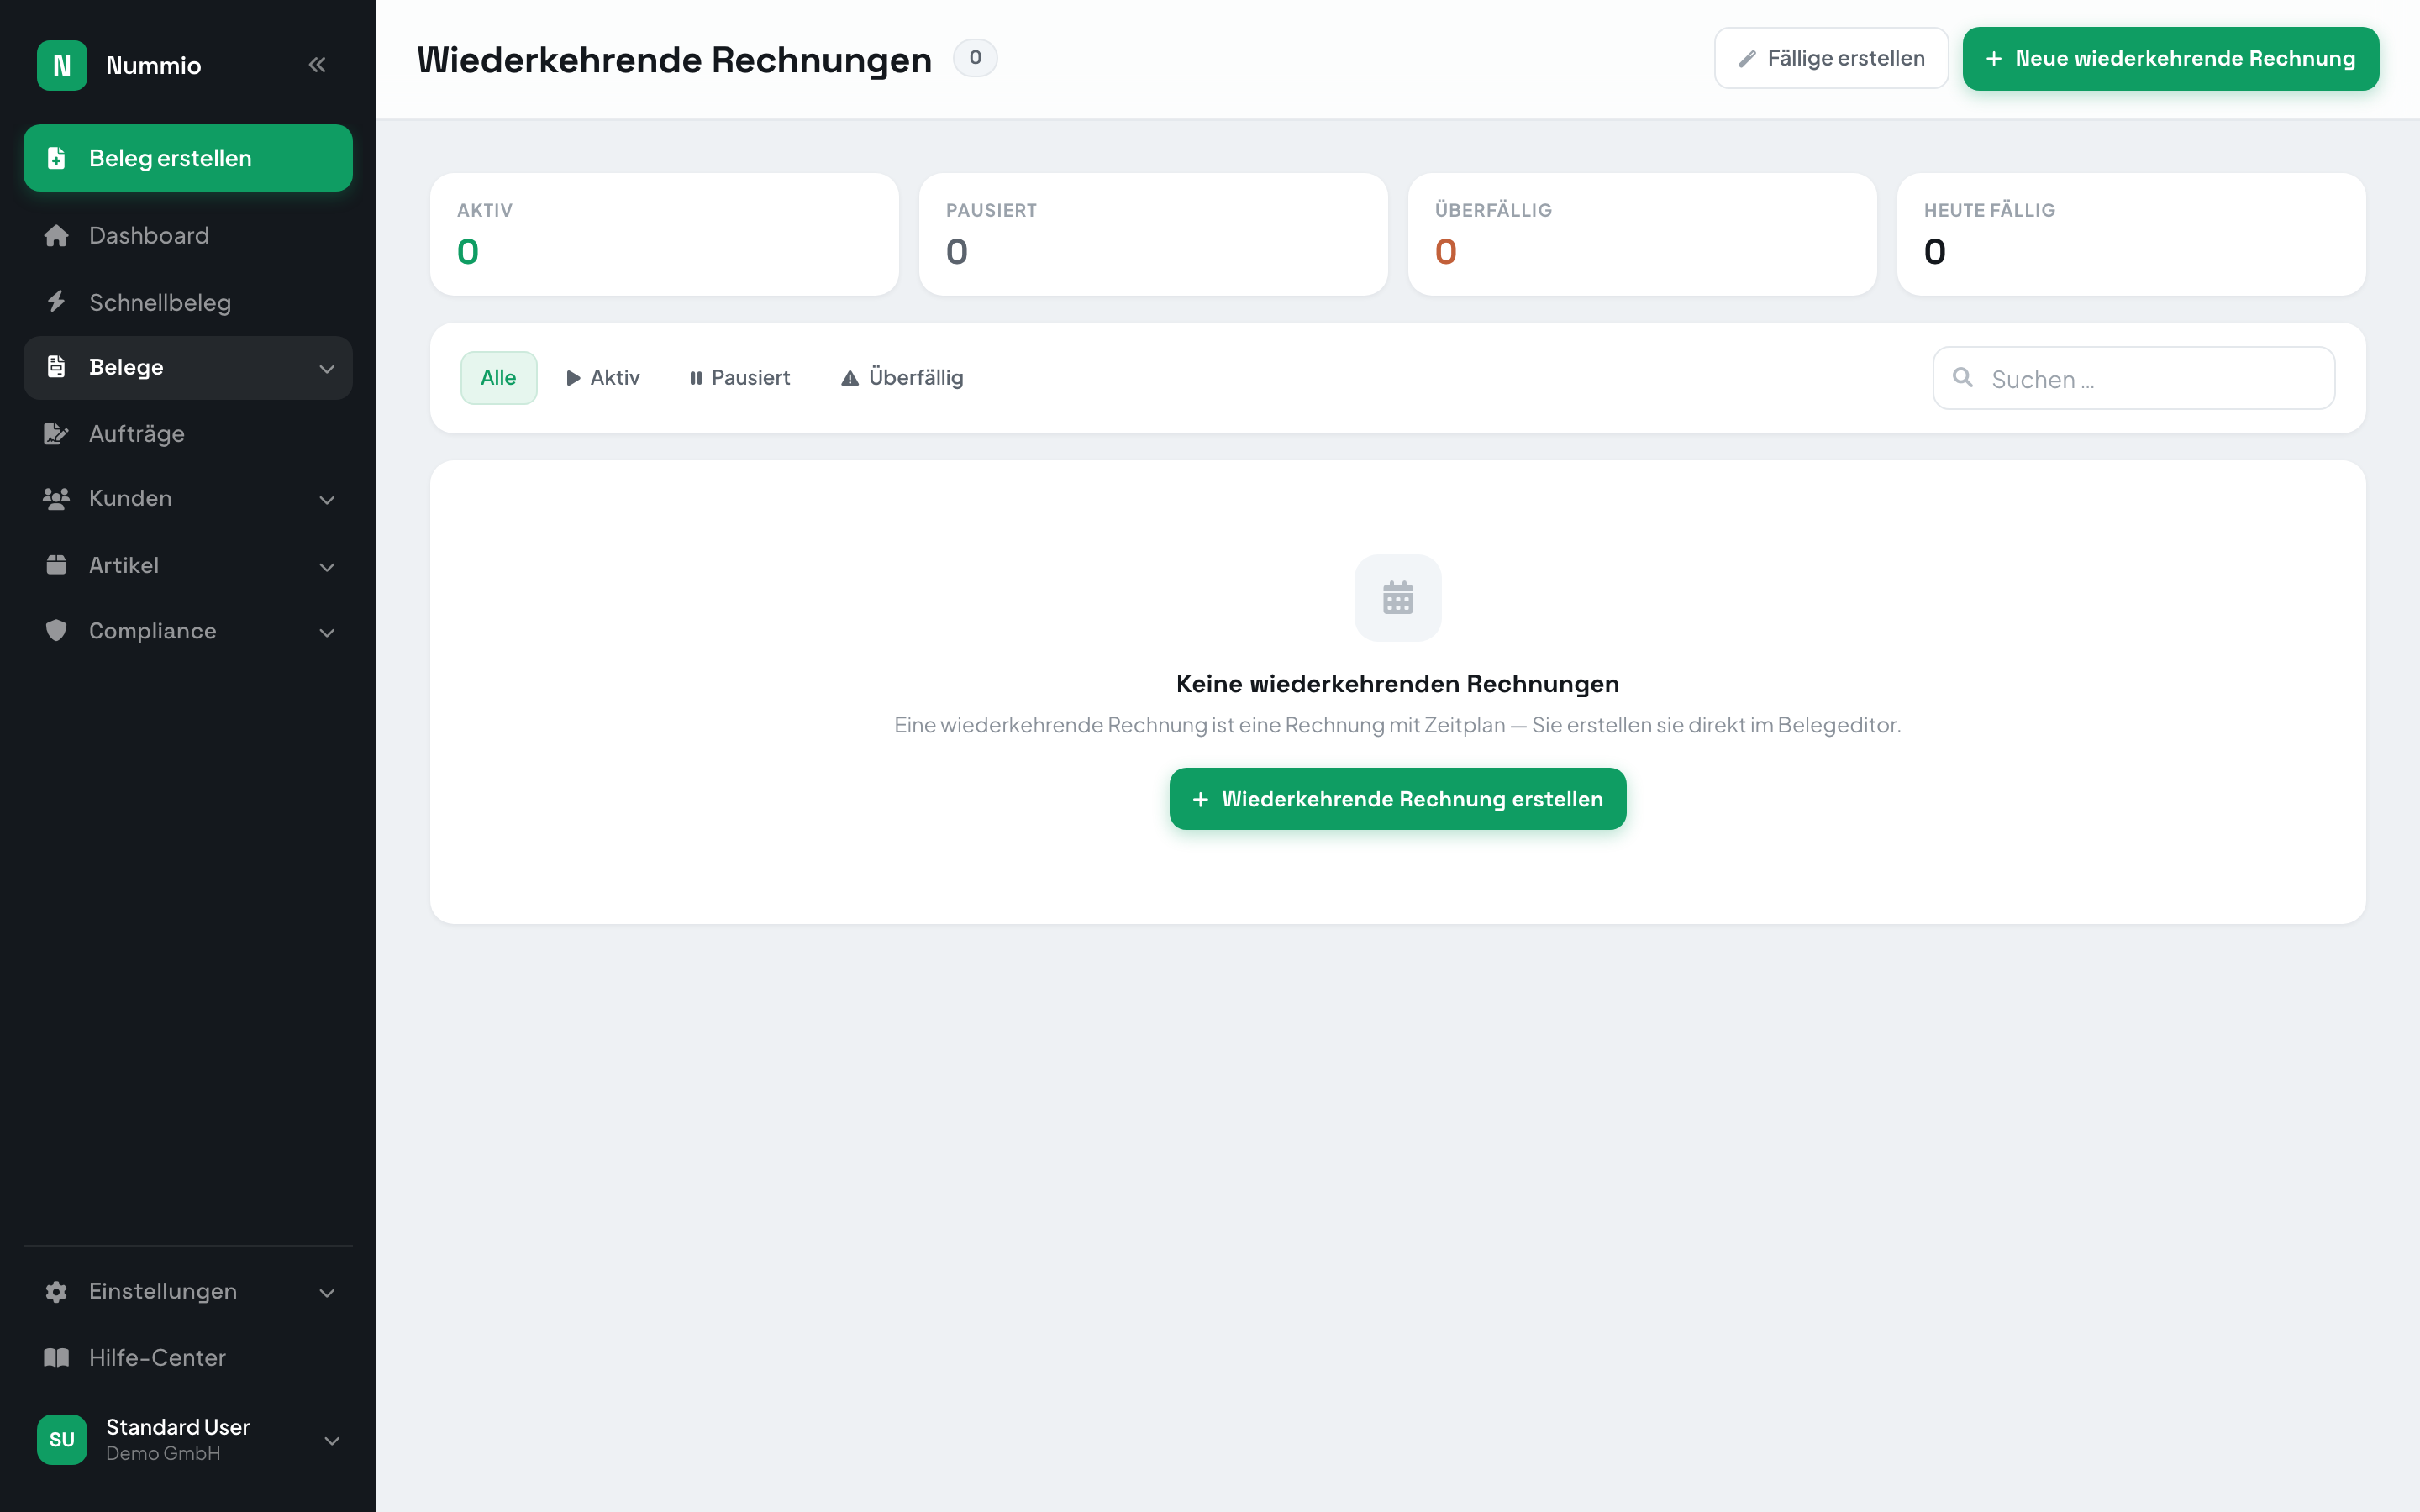Screen dimensions: 2420x1512
Task: Click the pencil icon in Fällige erstellen
Action: coord(1747,59)
